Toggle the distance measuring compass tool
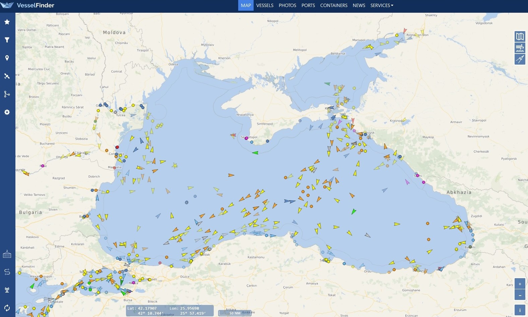 click(520, 59)
